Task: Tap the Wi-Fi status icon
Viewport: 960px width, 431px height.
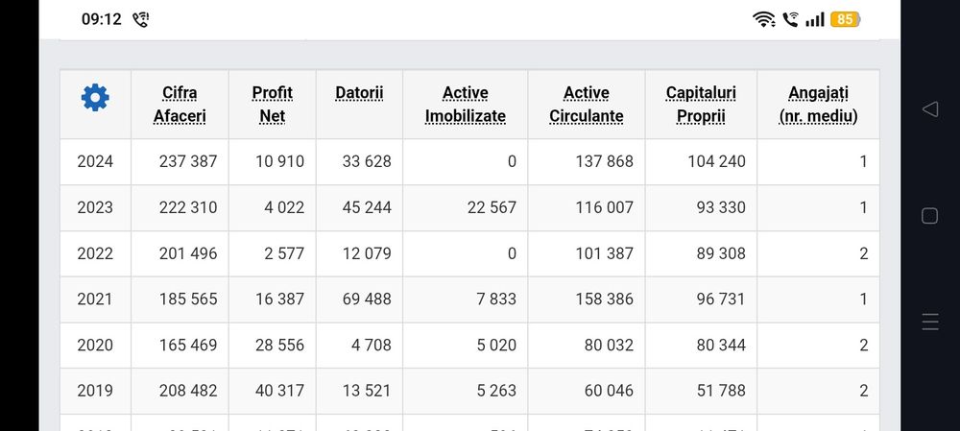Action: tap(764, 19)
